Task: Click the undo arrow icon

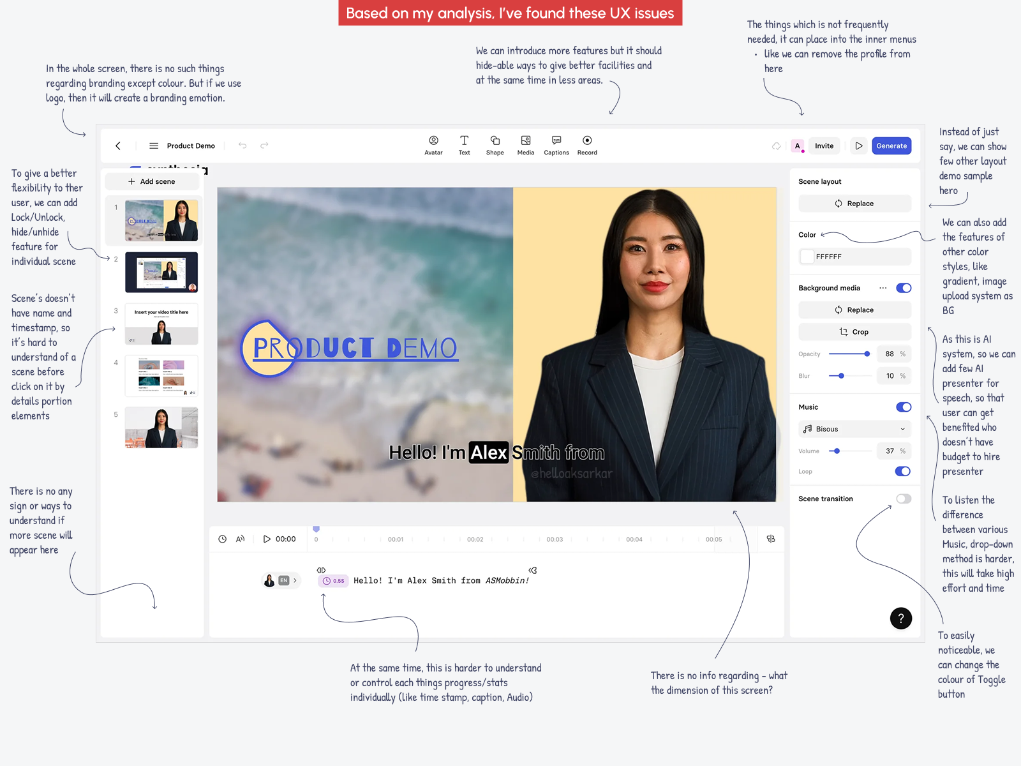Action: click(242, 146)
